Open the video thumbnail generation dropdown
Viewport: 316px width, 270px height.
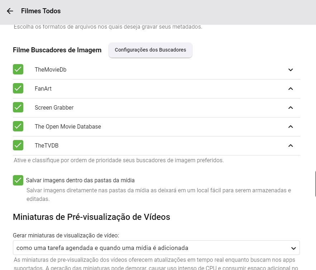coord(156,248)
